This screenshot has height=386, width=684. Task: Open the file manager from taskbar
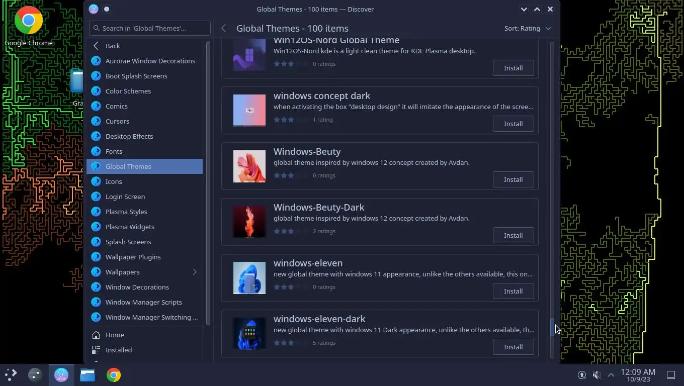[88, 375]
